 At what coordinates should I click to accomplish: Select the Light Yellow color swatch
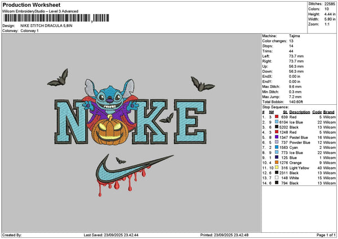pos(277,167)
